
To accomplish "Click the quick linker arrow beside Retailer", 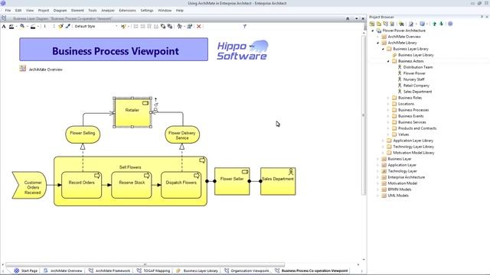I will pyautogui.click(x=155, y=99).
